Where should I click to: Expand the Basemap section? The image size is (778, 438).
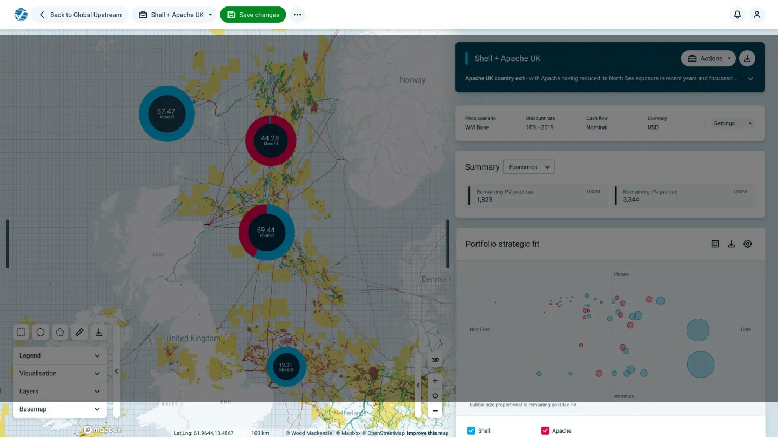[59, 409]
